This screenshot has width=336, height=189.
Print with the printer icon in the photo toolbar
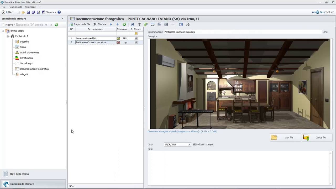click(x=188, y=24)
